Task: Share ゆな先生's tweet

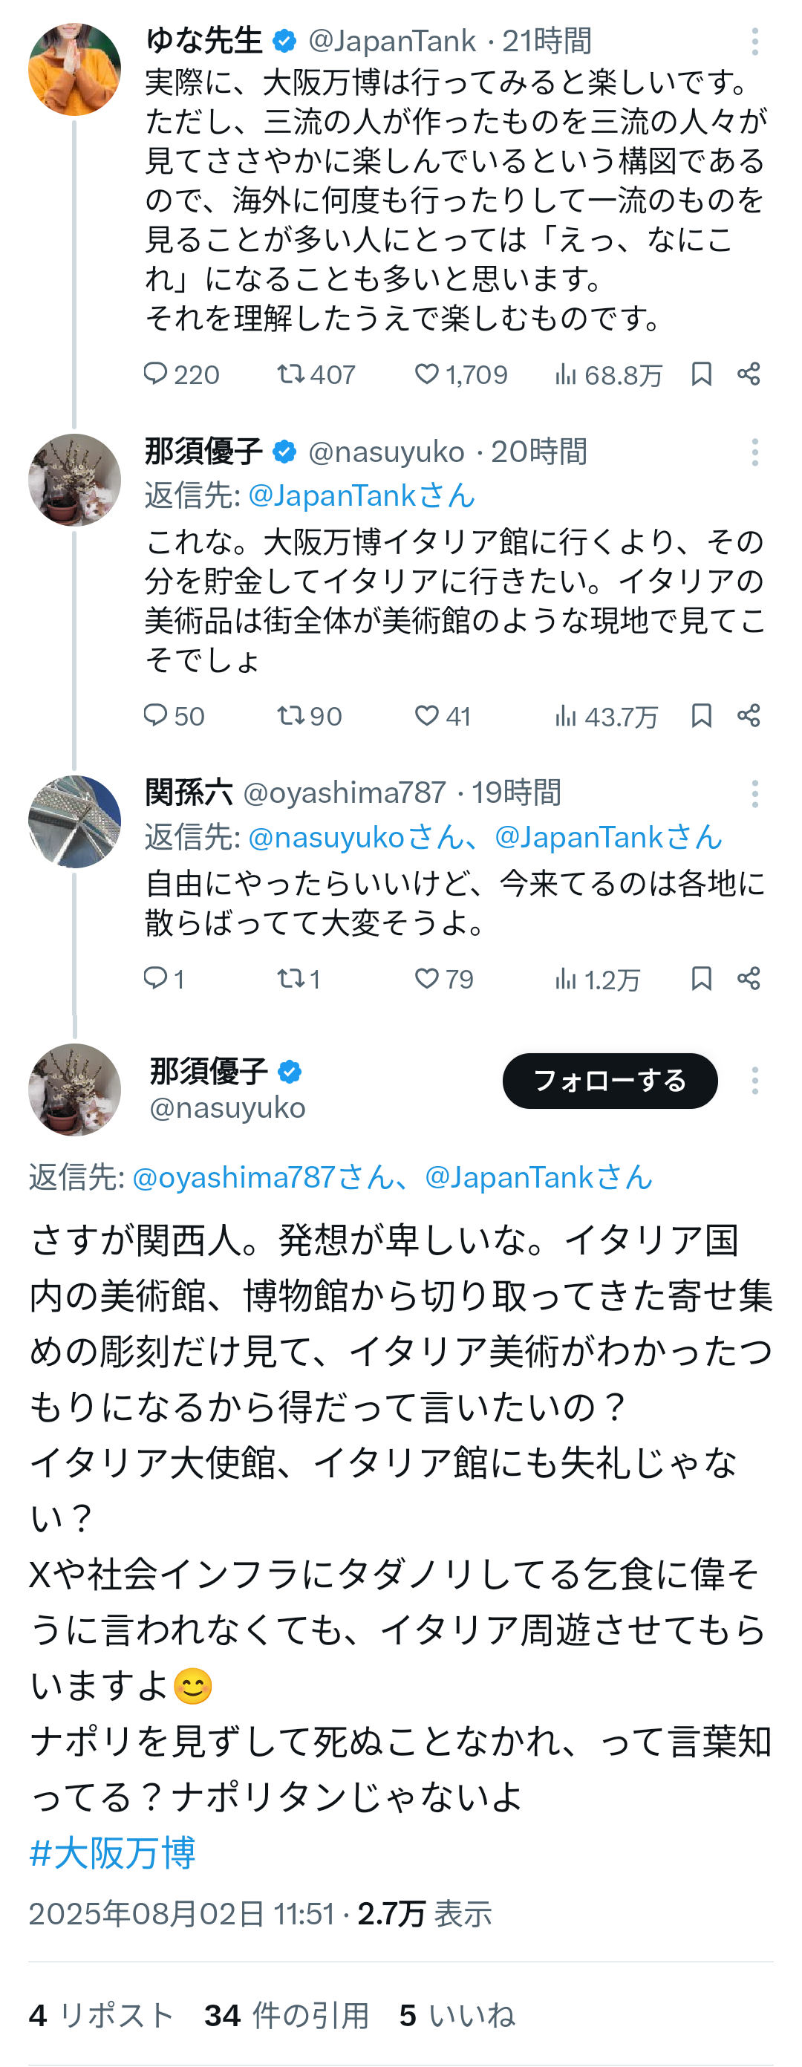Action: 749,374
